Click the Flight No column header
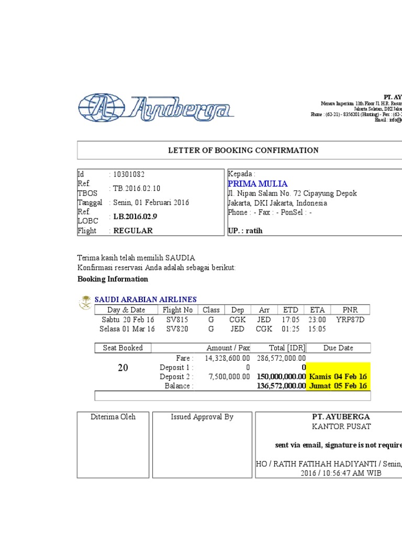The width and height of the screenshot is (402, 537). pos(177,309)
